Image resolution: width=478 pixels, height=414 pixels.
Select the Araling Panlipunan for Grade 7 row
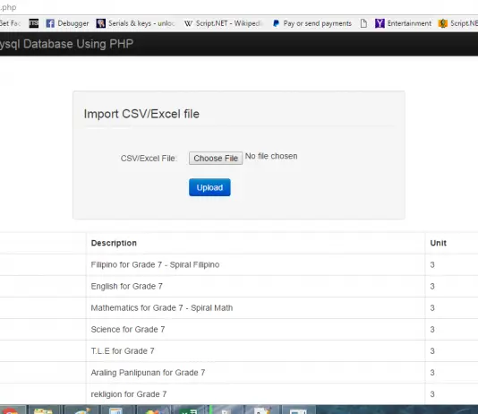(x=239, y=373)
